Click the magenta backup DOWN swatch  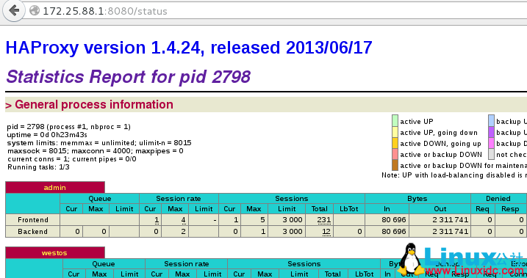(x=492, y=144)
